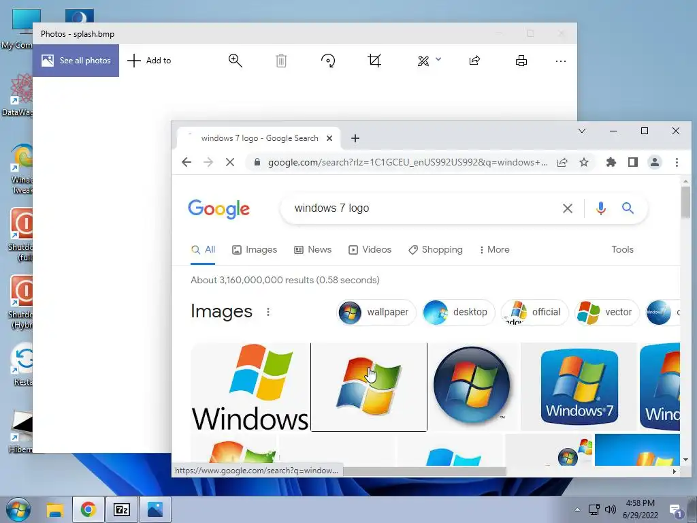The height and width of the screenshot is (523, 697).
Task: Open the edit & create tool in Photos
Action: click(x=423, y=61)
